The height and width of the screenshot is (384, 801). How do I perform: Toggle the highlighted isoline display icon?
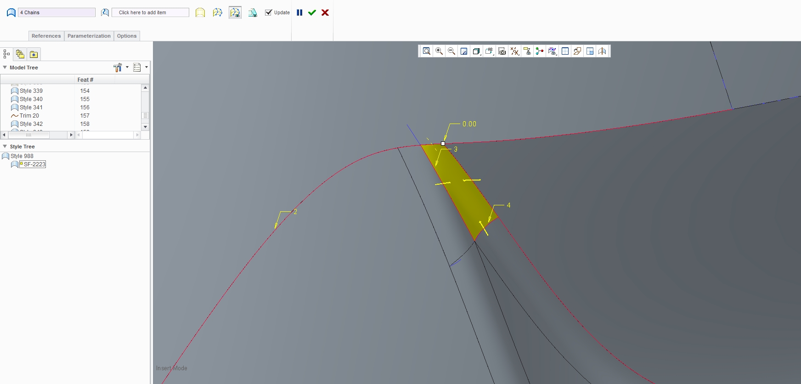235,12
